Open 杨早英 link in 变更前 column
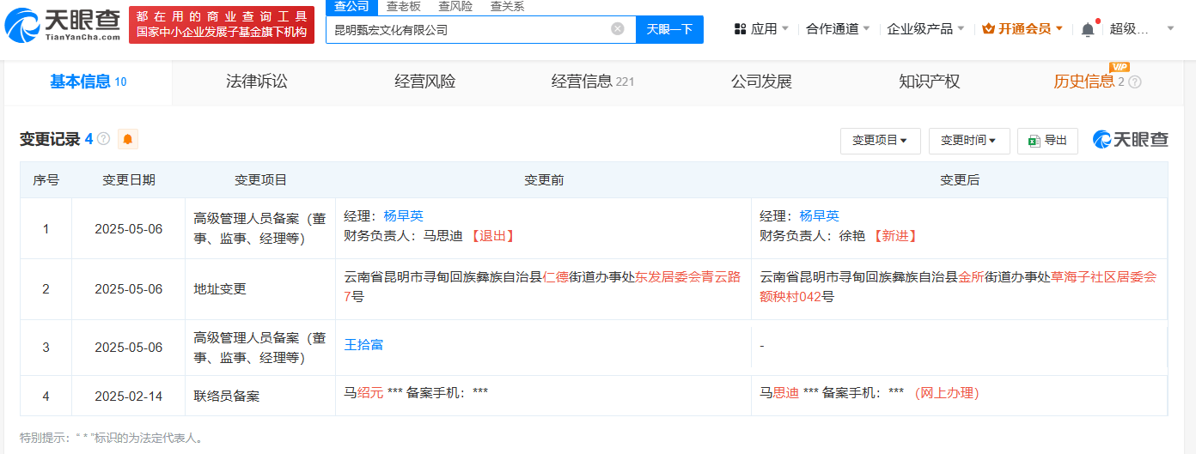The image size is (1196, 454). click(404, 216)
